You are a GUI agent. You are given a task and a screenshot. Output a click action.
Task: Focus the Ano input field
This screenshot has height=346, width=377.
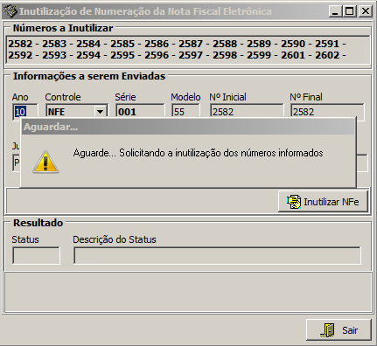[x=25, y=112]
